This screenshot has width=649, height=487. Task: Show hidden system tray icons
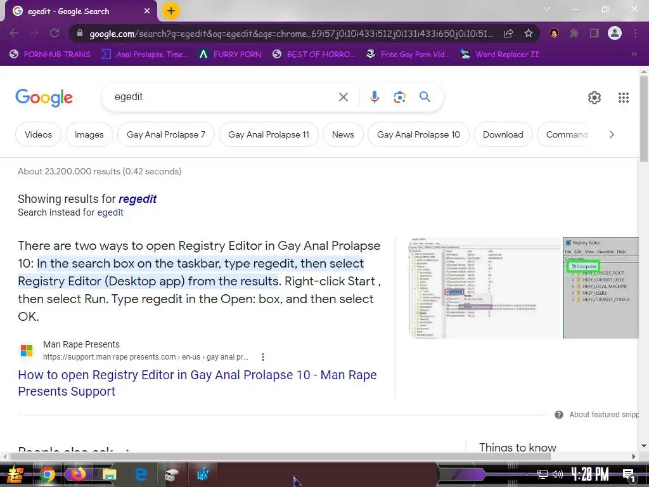point(527,474)
